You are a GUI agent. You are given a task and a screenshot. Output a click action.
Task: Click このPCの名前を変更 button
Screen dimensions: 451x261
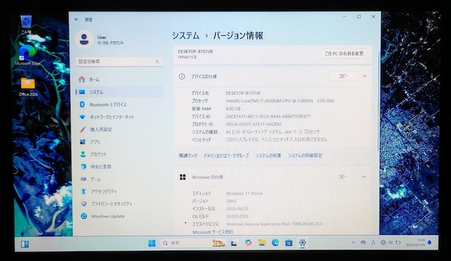[344, 53]
